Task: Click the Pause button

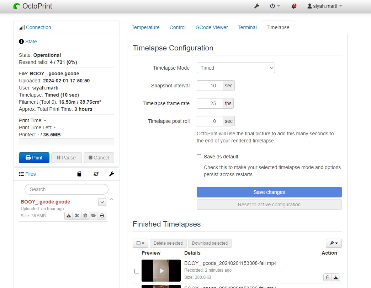Action: coord(67,158)
